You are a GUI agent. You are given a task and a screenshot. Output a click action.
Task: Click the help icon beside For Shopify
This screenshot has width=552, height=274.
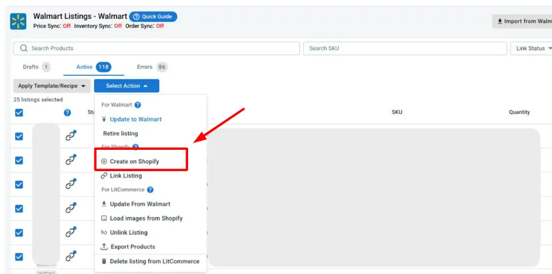click(x=136, y=147)
